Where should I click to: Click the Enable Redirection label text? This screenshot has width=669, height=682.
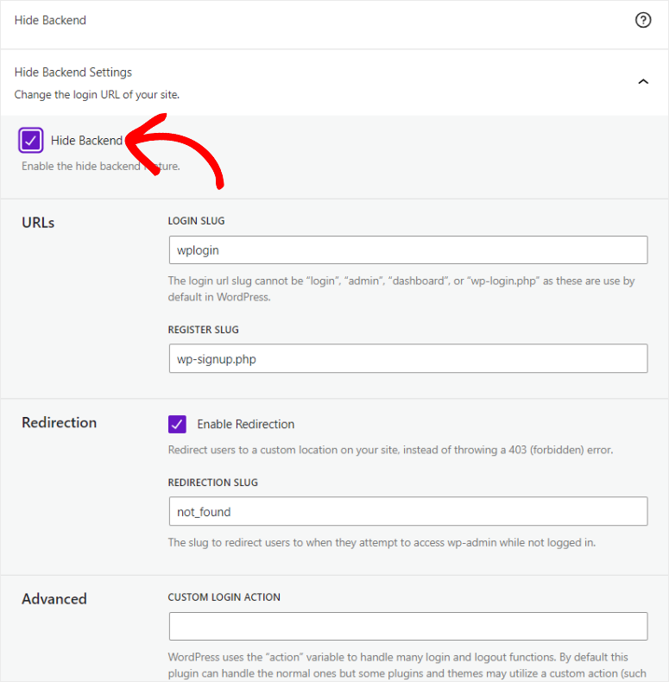pos(246,424)
